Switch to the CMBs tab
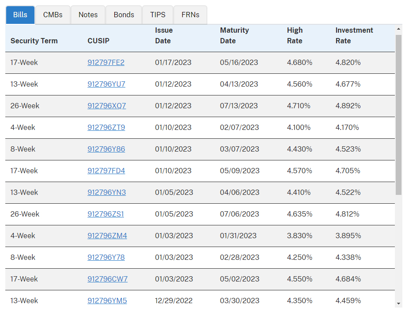Image resolution: width=405 pixels, height=312 pixels. pyautogui.click(x=52, y=15)
